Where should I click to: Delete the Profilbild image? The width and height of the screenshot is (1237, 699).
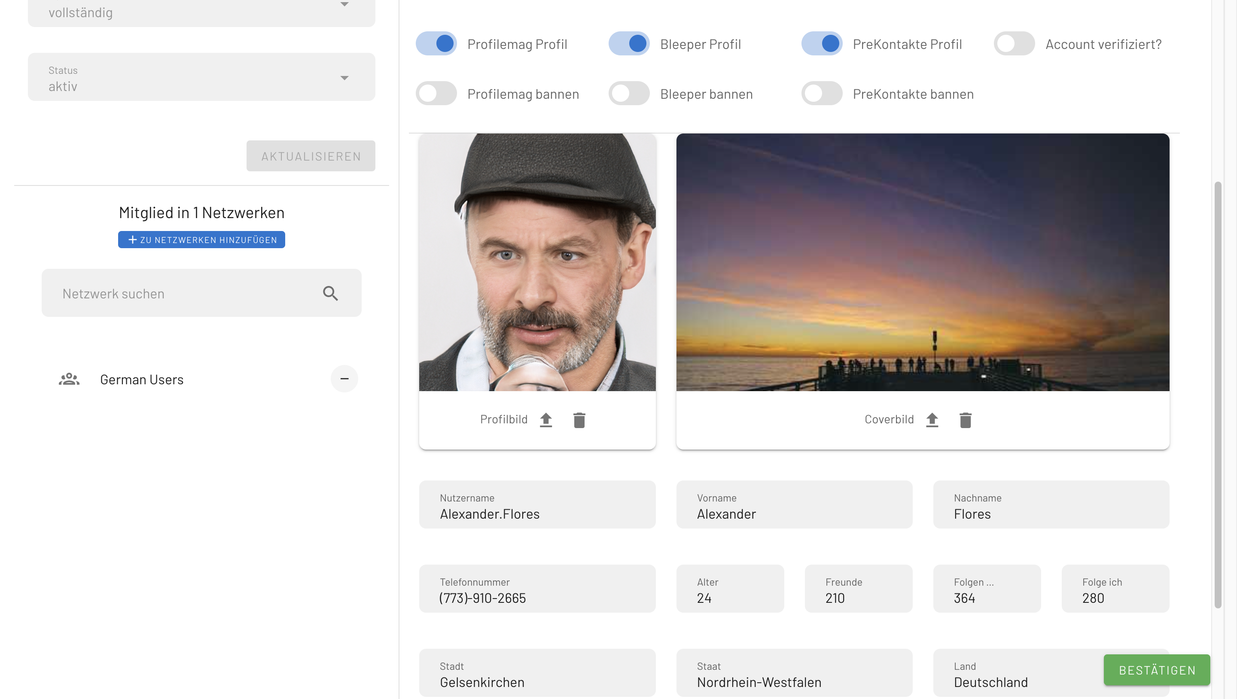coord(579,419)
